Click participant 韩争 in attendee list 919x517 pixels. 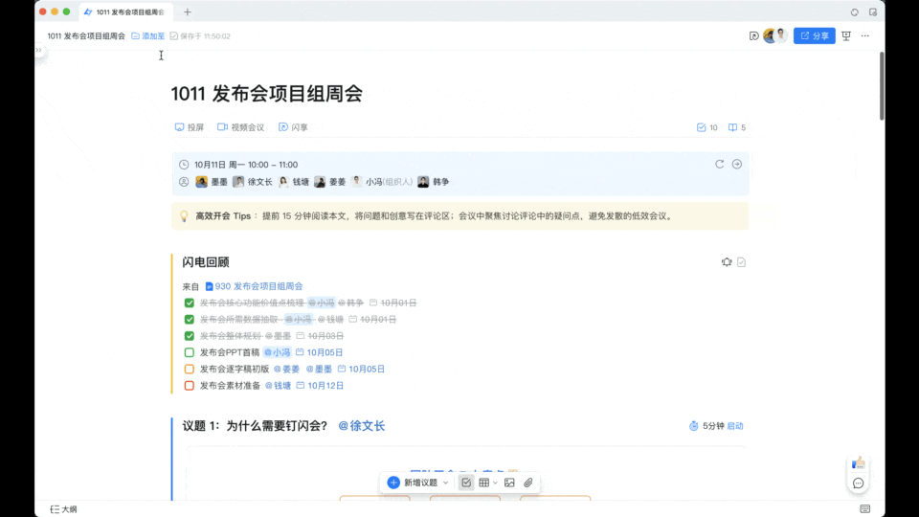click(433, 182)
